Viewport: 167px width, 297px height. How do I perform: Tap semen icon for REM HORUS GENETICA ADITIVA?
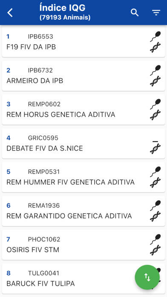155,104
